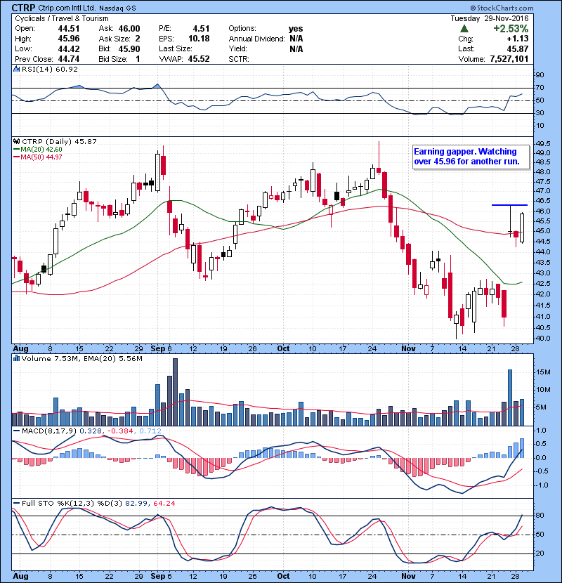Click the Bid price '45.90'
The height and width of the screenshot is (583, 562).
point(129,48)
